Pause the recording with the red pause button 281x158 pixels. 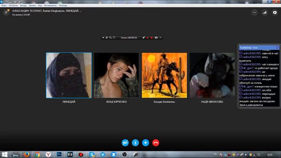pyautogui.click(x=148, y=38)
